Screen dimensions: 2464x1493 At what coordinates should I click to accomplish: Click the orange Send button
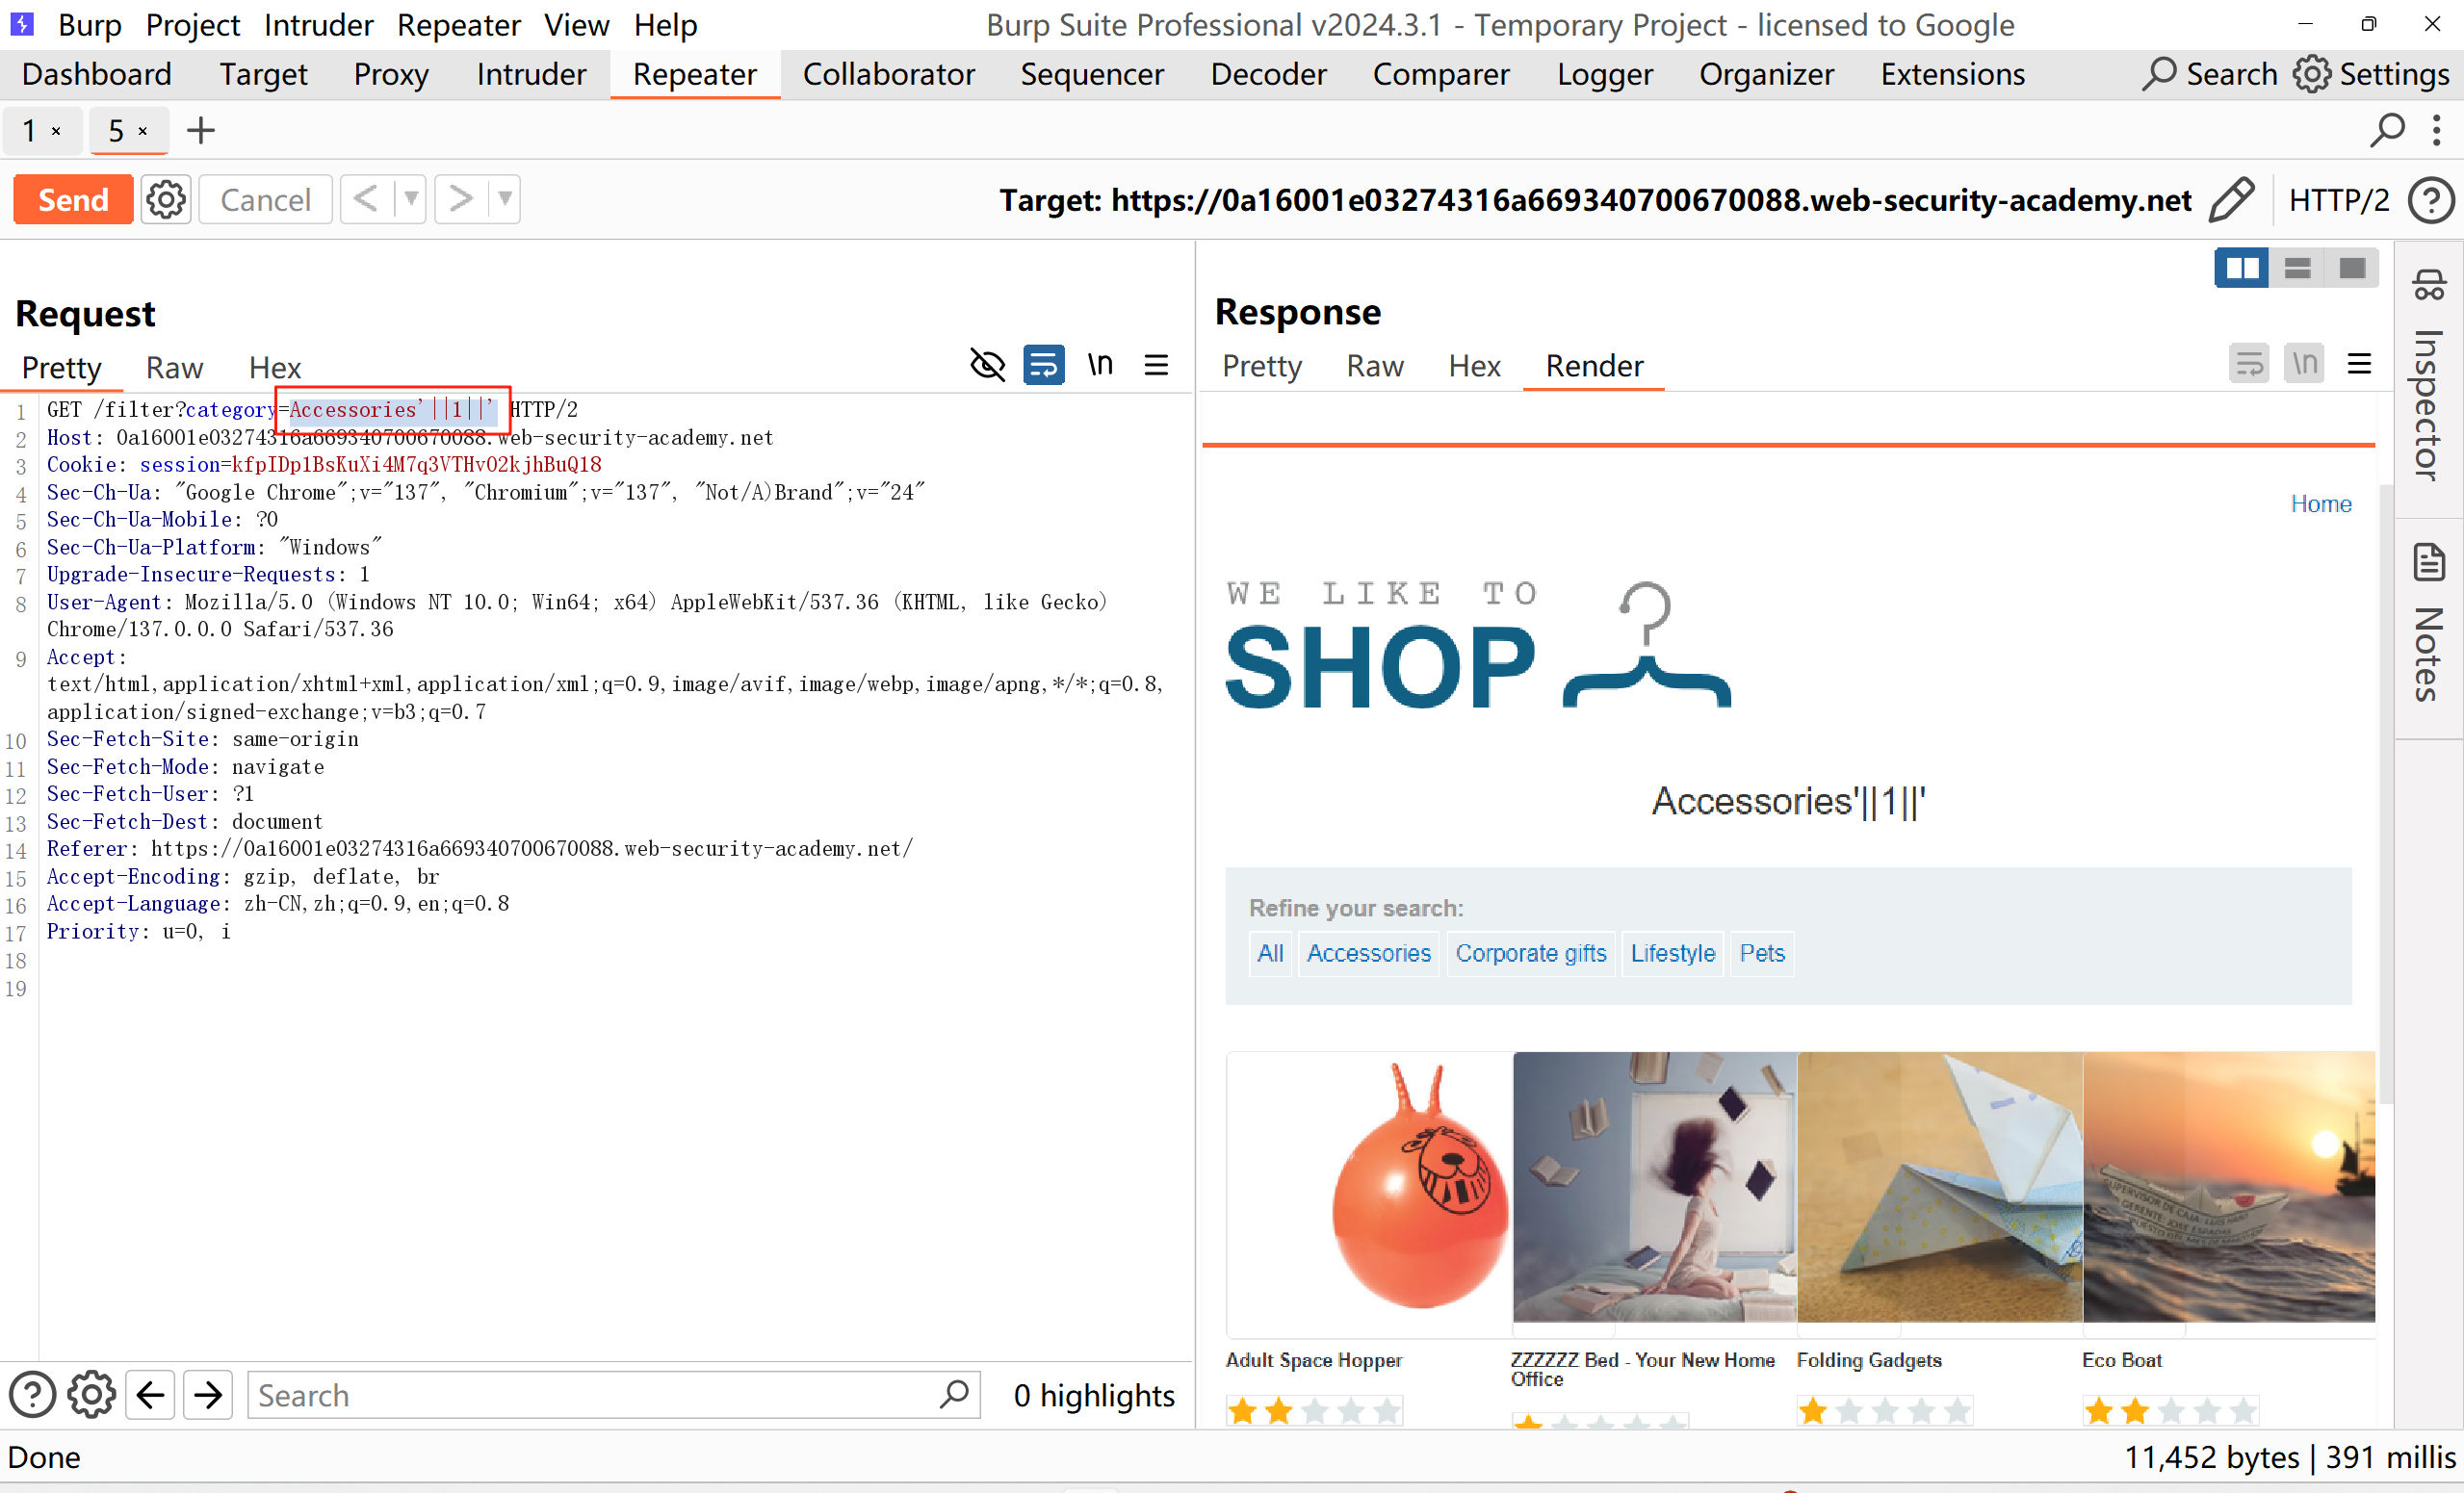[x=73, y=200]
